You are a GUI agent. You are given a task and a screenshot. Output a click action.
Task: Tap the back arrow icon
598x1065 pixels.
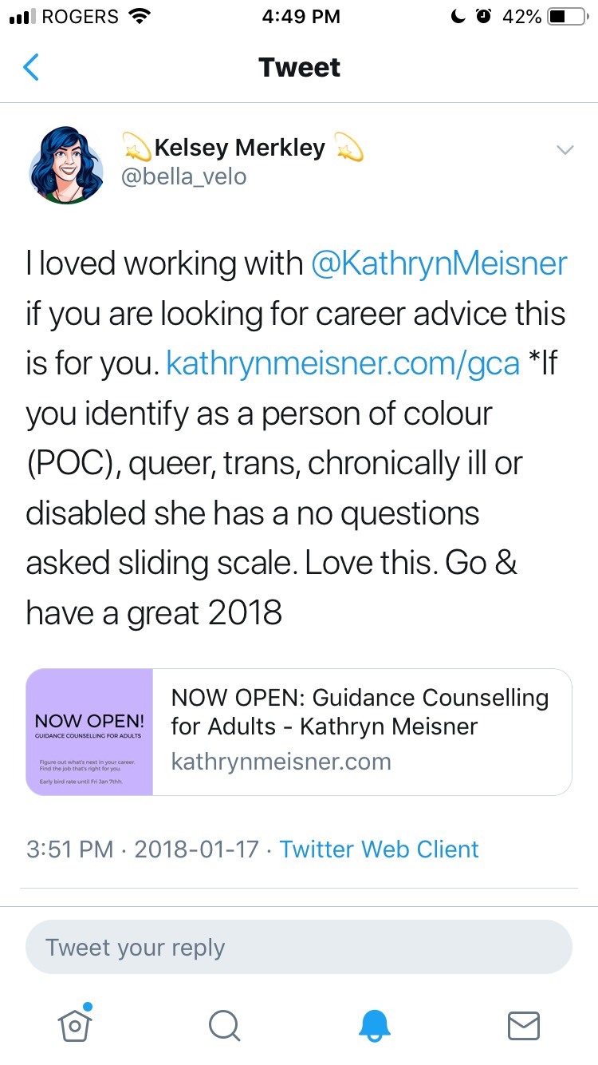[x=32, y=68]
